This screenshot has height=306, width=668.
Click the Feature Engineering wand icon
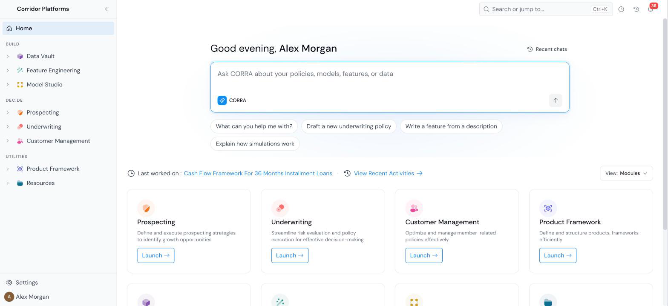20,70
